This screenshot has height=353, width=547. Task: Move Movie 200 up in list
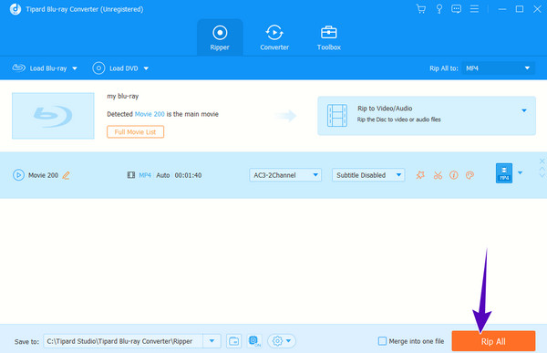[x=542, y=169]
